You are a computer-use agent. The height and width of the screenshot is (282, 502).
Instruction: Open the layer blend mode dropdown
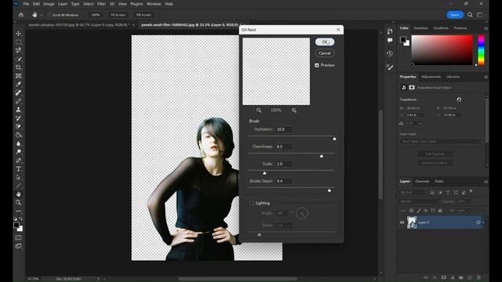point(419,201)
